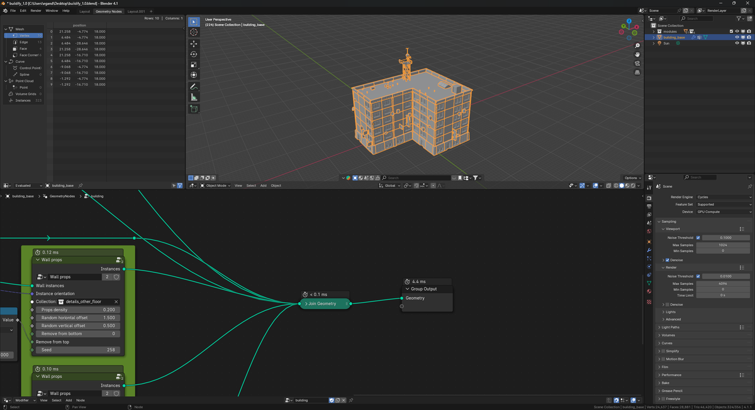Enable the Motion Blur checkbox
This screenshot has width=755, height=410.
(x=663, y=359)
